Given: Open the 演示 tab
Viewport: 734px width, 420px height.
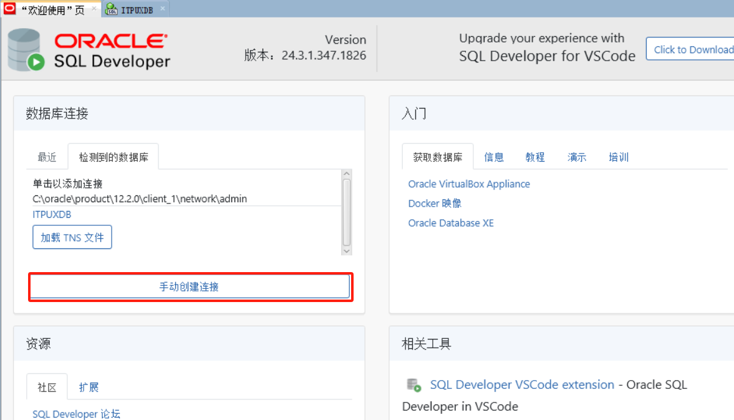Looking at the screenshot, I should 577,157.
